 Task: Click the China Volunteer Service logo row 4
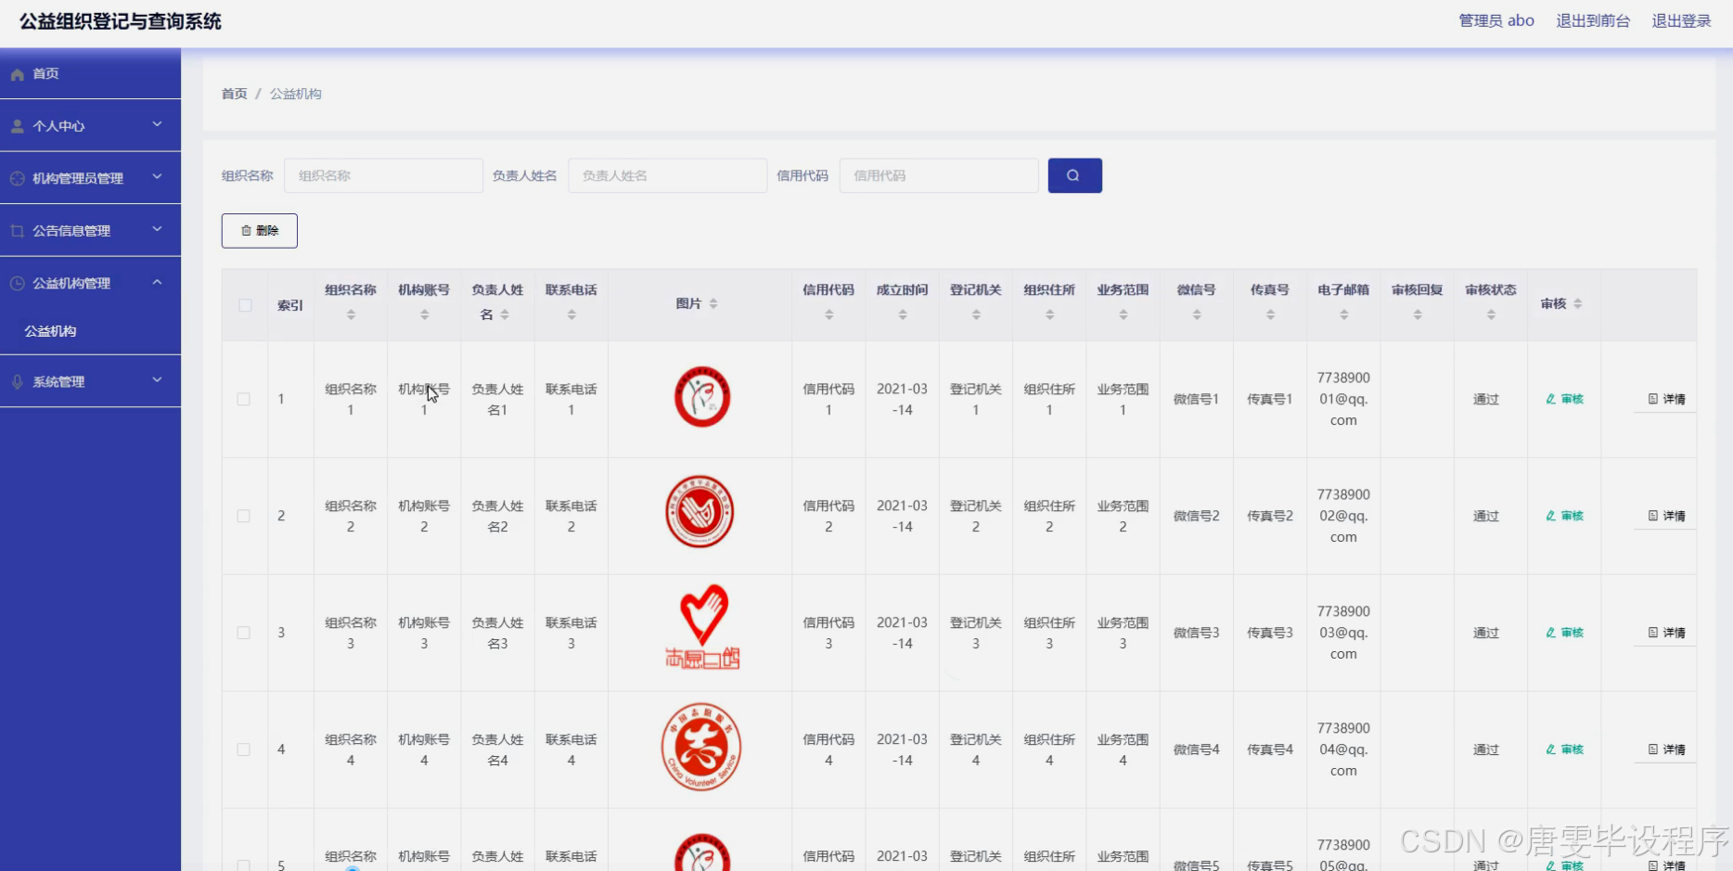click(x=701, y=747)
